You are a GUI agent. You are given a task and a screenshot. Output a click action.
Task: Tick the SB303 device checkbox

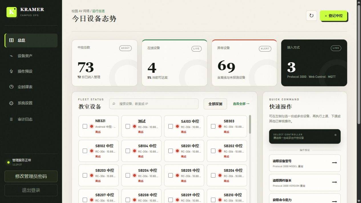[213, 126]
